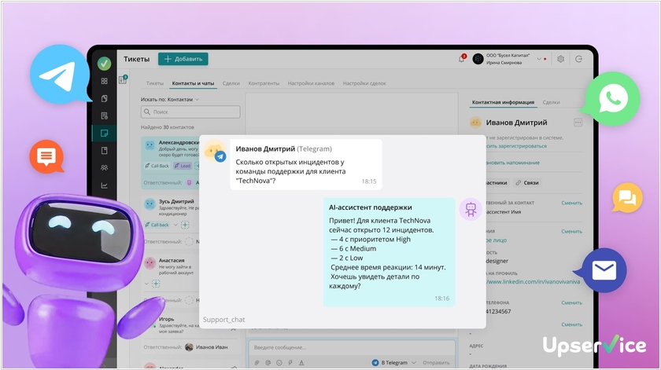Click the Call back tag on Зусь Дмитрий card
The image size is (661, 370).
click(157, 225)
